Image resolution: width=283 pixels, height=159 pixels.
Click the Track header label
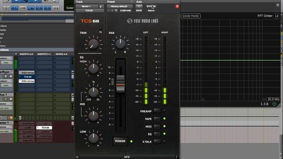tap(79, 2)
